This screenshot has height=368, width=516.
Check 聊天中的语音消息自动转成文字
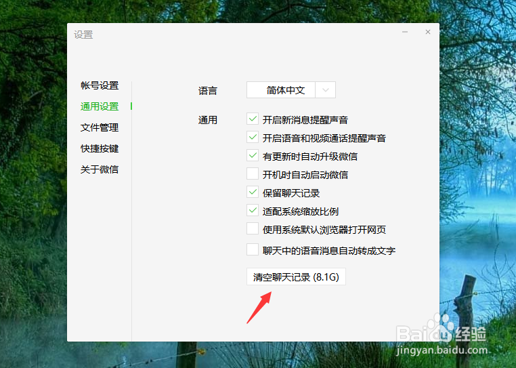[x=253, y=249]
